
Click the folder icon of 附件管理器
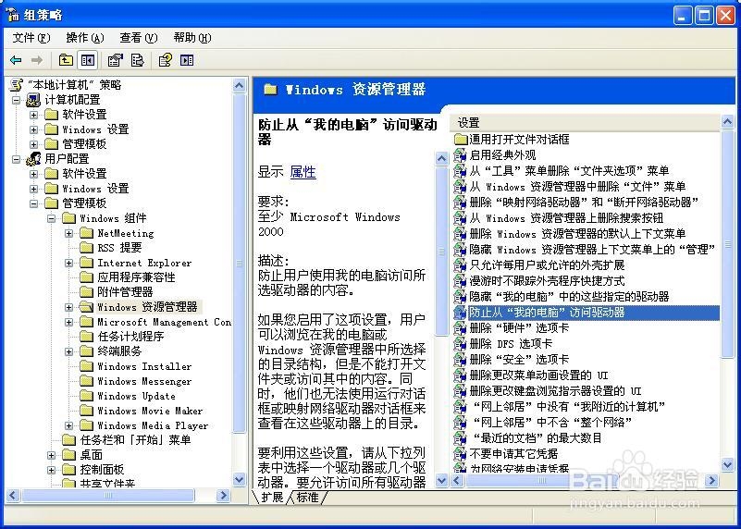coord(86,292)
